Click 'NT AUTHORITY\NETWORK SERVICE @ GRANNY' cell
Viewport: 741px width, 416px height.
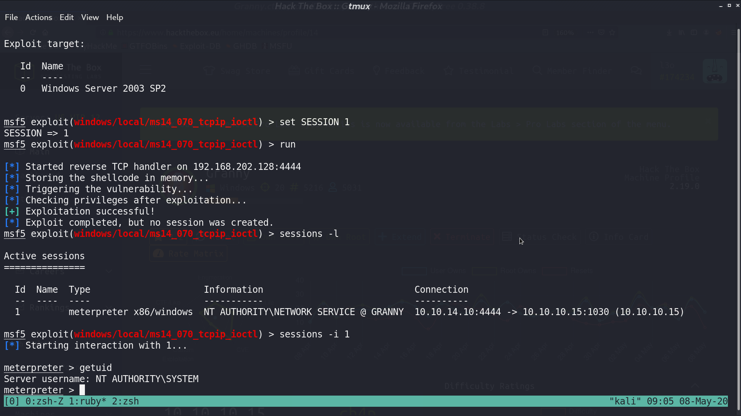click(304, 312)
